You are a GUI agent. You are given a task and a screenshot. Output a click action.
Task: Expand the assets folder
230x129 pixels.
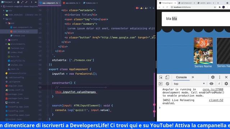click(6, 40)
